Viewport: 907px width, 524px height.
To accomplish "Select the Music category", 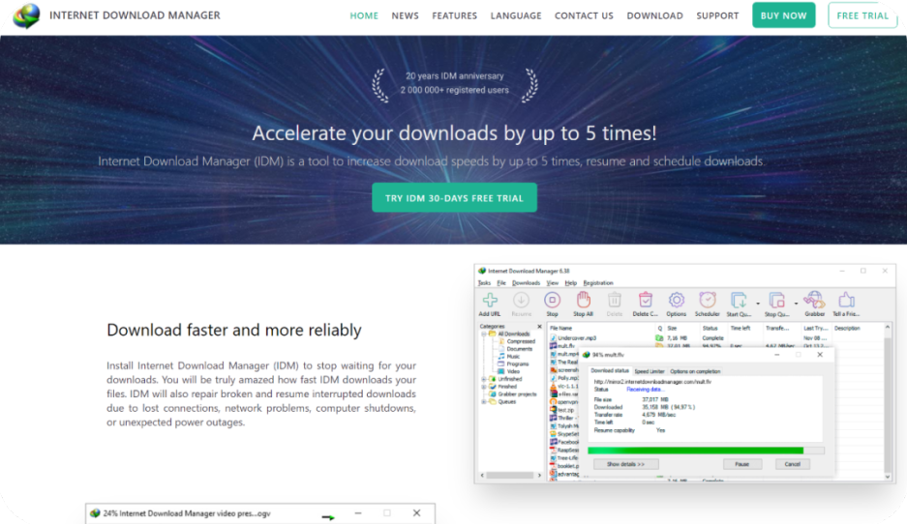I will pyautogui.click(x=509, y=357).
